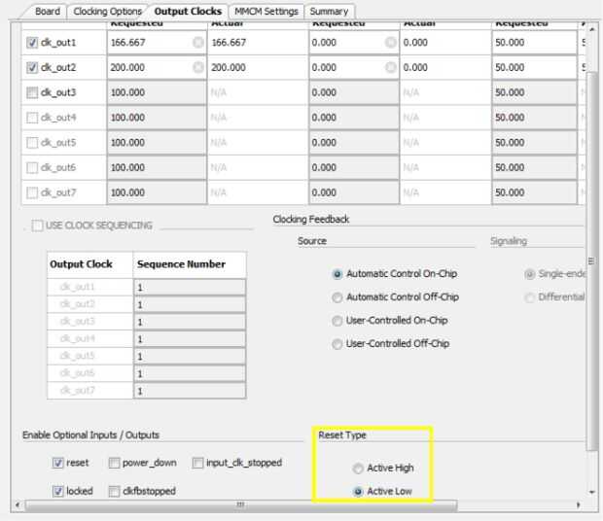Open the Clocking Options tab

(x=108, y=11)
